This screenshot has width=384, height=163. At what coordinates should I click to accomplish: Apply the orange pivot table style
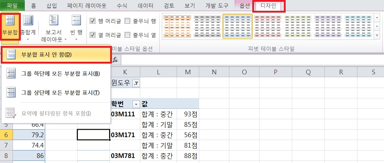coord(177,26)
